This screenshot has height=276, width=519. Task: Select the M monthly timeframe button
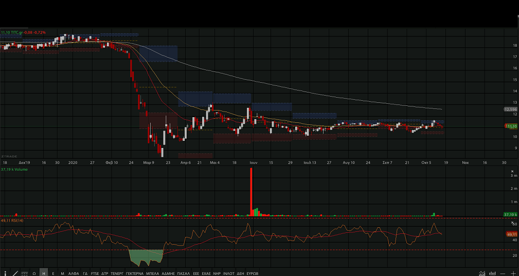point(62,273)
